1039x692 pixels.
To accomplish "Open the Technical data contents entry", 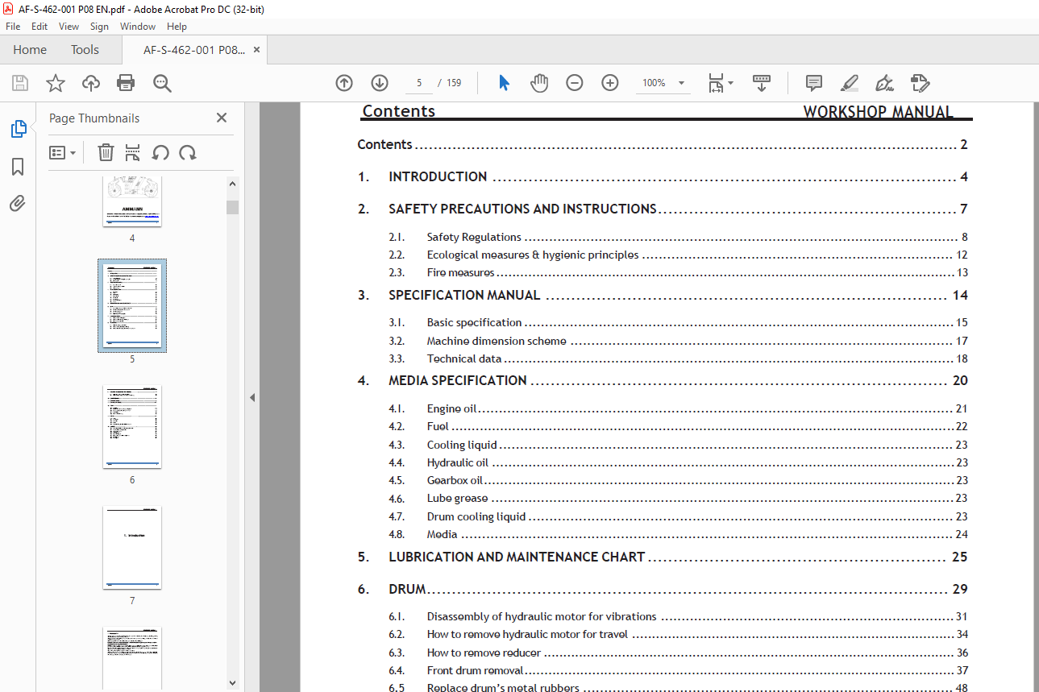I will (x=678, y=358).
